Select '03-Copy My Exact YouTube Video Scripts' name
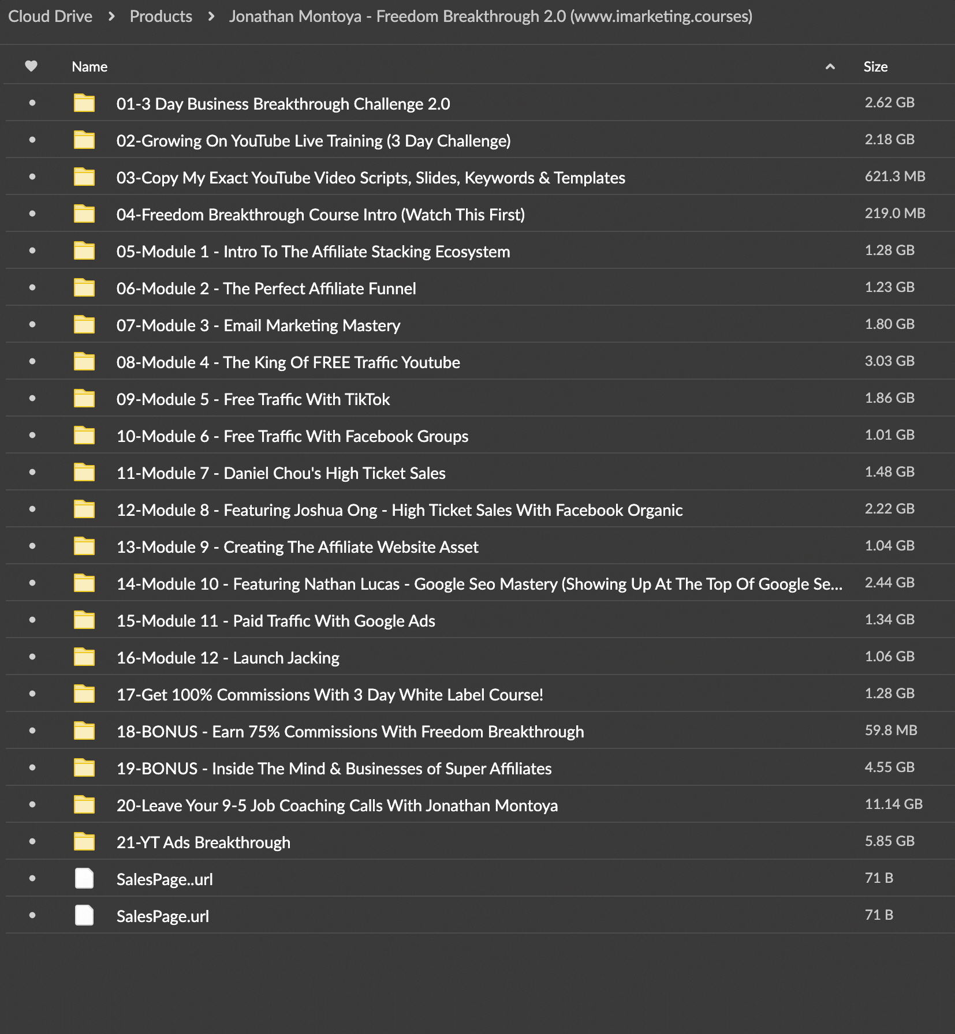 (x=371, y=178)
